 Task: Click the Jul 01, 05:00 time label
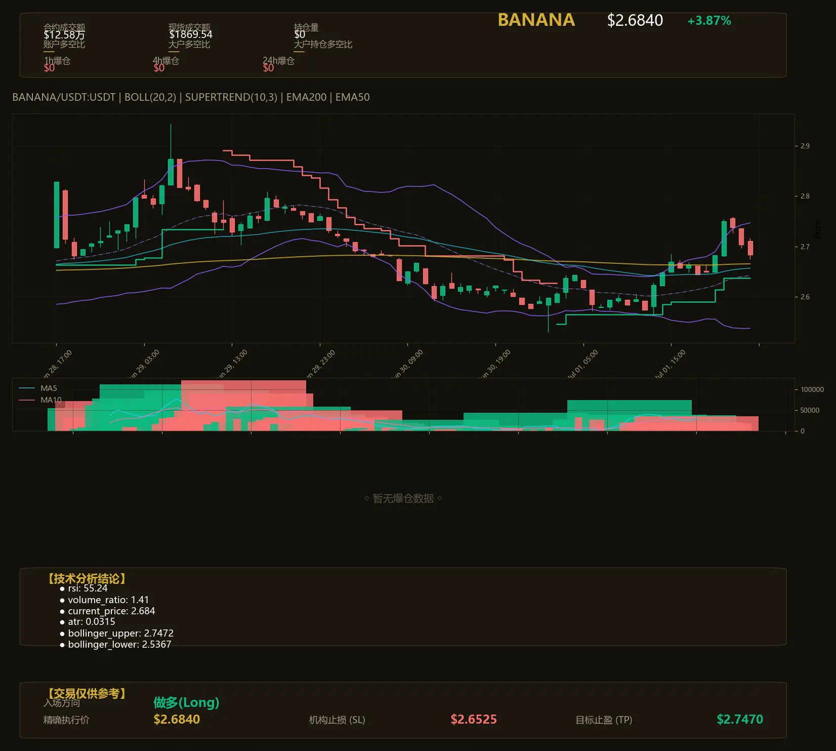tap(583, 365)
